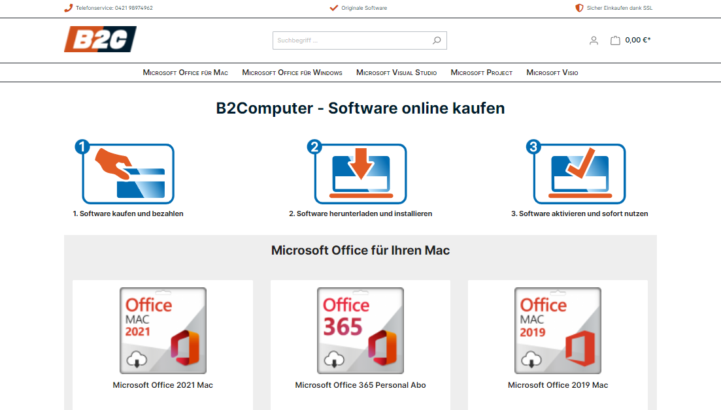Click the phone icon in top bar
The image size is (721, 410).
pyautogui.click(x=69, y=8)
